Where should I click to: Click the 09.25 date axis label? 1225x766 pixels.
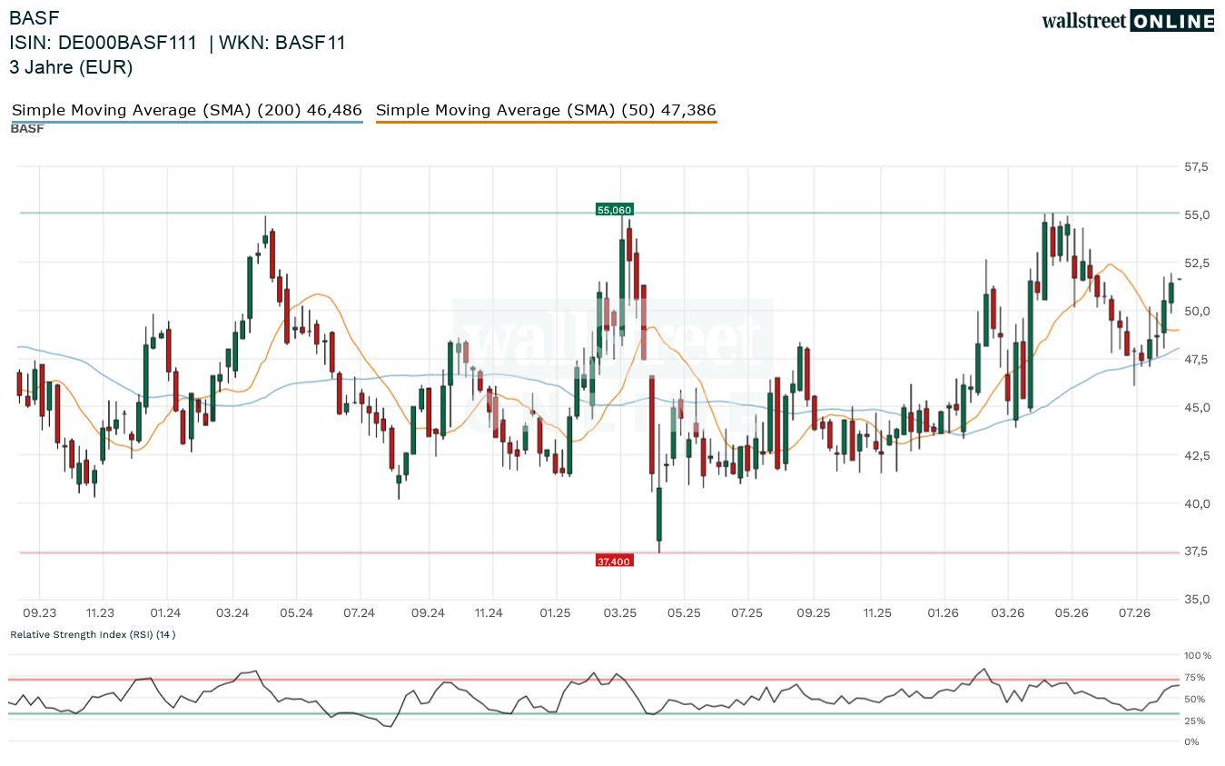[x=814, y=613]
